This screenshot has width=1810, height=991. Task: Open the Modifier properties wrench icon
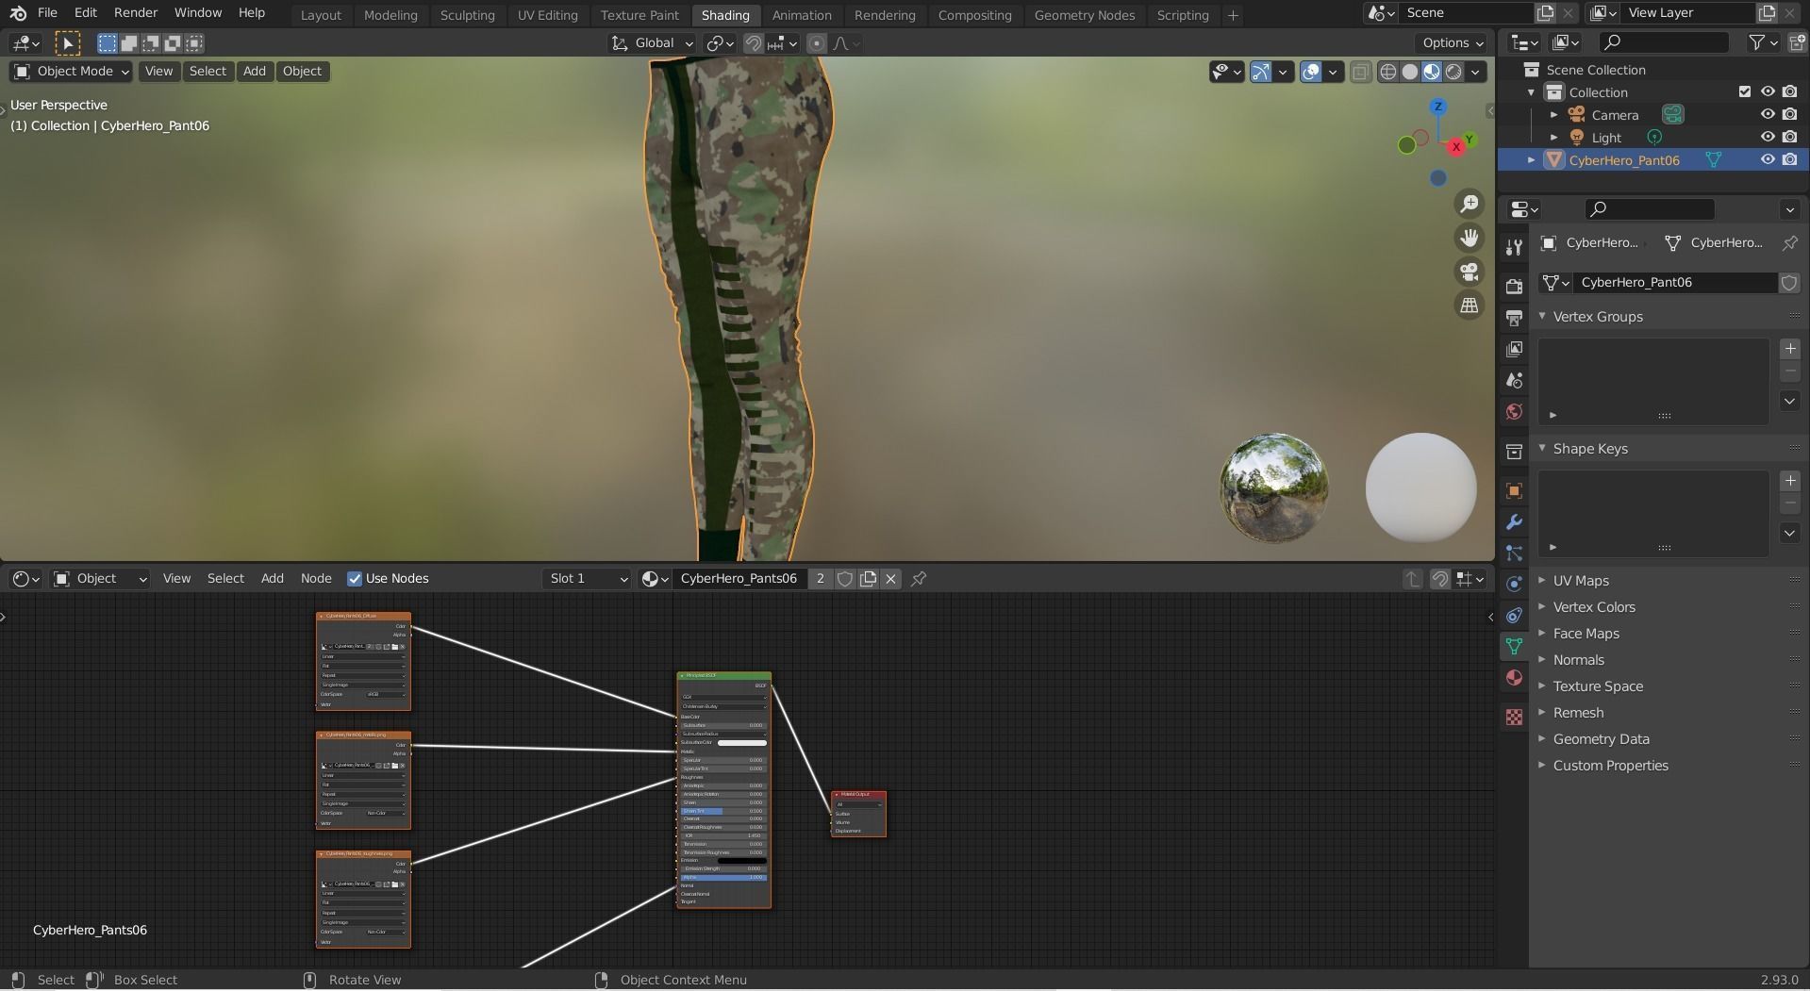[1514, 521]
